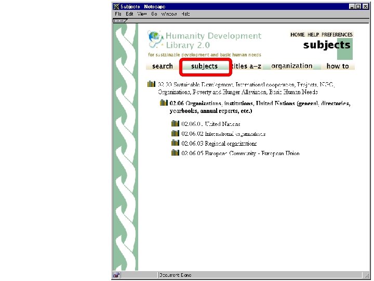Close the Netscape window
This screenshot has height=281, width=374.
click(365, 7)
